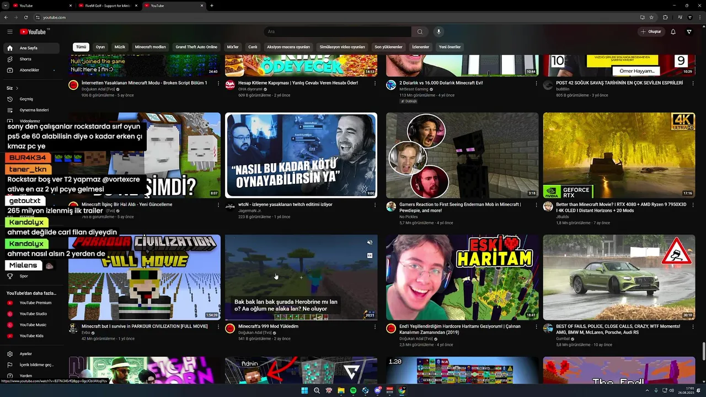706x397 pixels.
Task: Open Chrome tab search dropdown
Action: click(6, 6)
